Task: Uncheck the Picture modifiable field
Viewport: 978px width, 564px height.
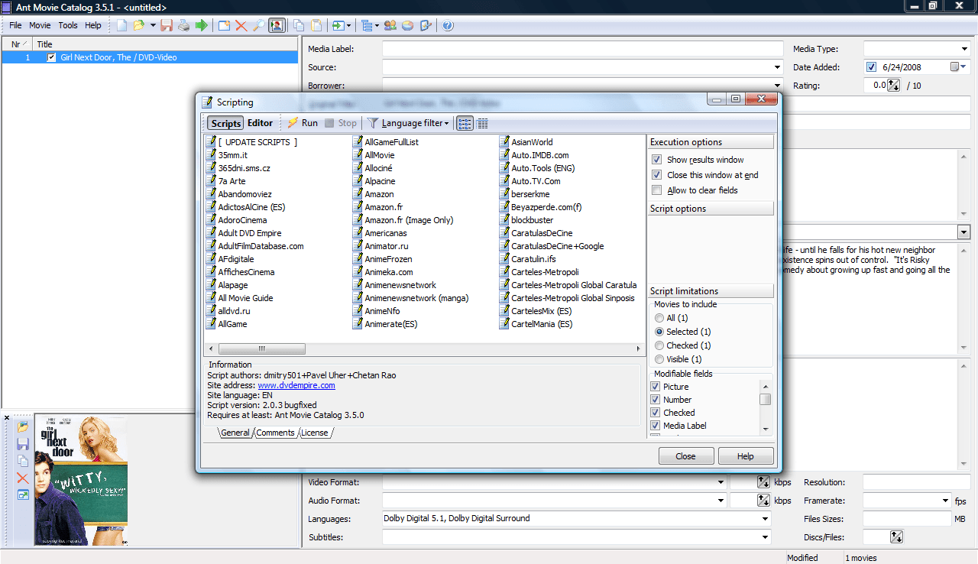Action: point(655,387)
